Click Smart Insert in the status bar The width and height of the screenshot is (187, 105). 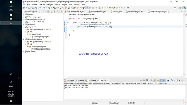(115, 103)
